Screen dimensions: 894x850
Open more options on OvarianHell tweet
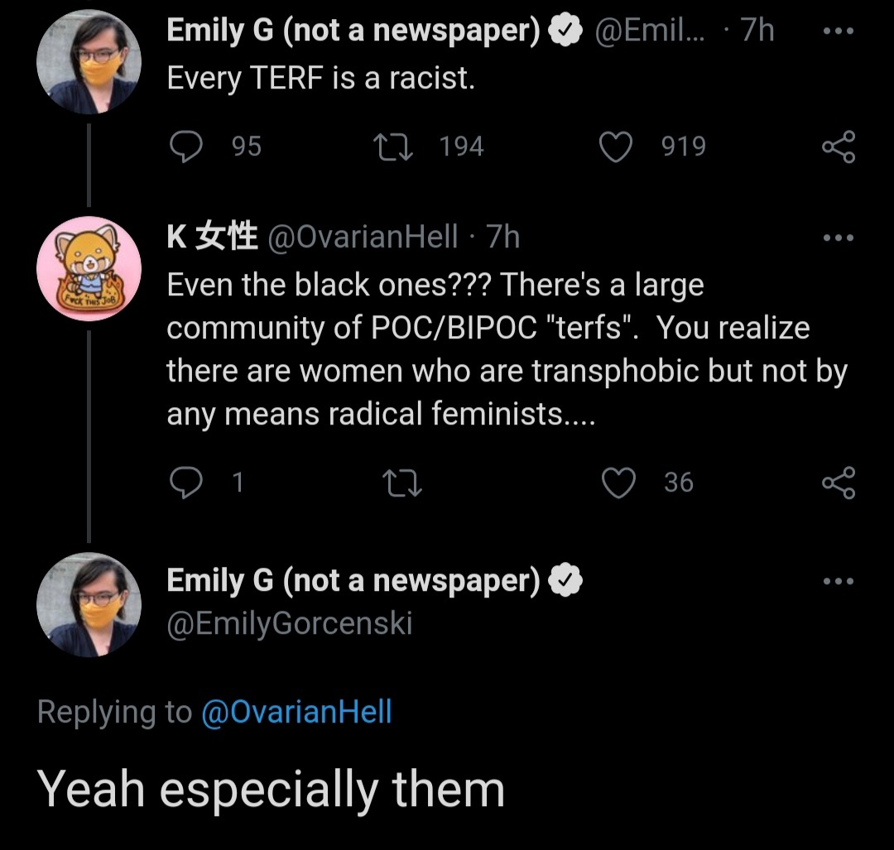pyautogui.click(x=839, y=238)
